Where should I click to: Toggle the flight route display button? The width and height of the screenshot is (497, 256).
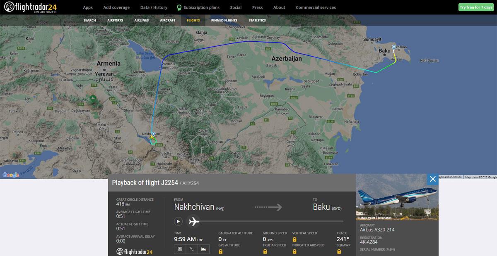(x=192, y=249)
